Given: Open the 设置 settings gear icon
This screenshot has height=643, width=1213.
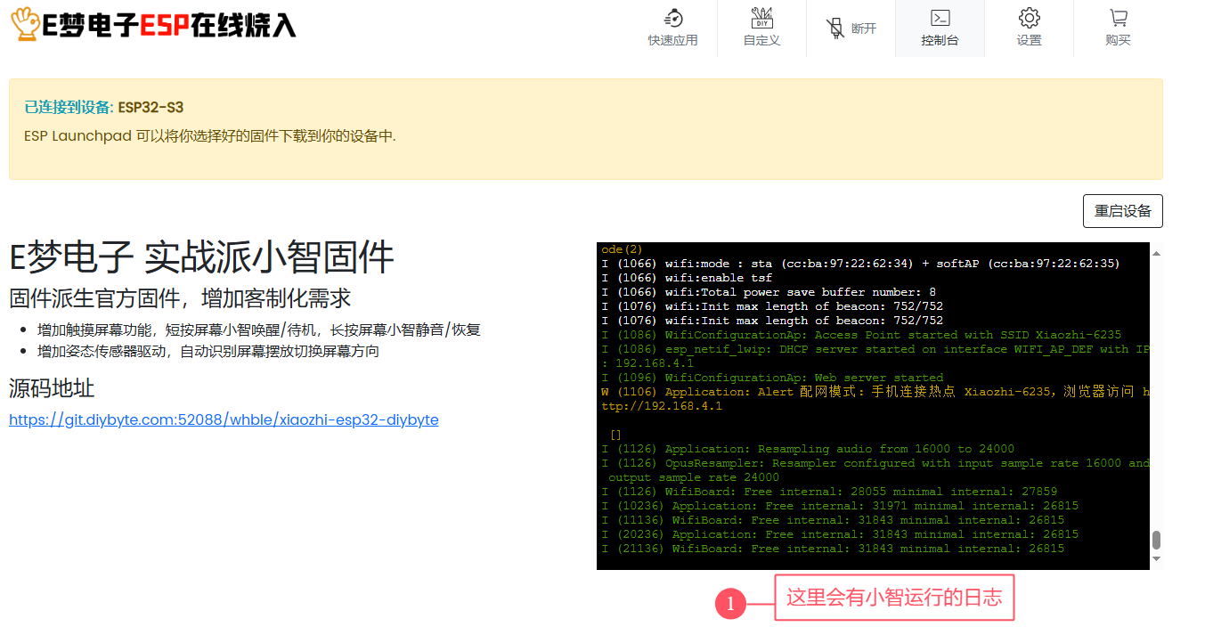Looking at the screenshot, I should [x=1029, y=28].
